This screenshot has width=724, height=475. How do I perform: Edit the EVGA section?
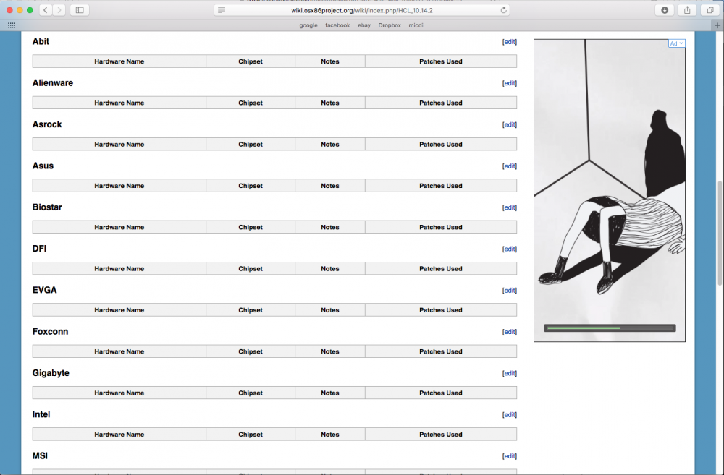pos(509,291)
